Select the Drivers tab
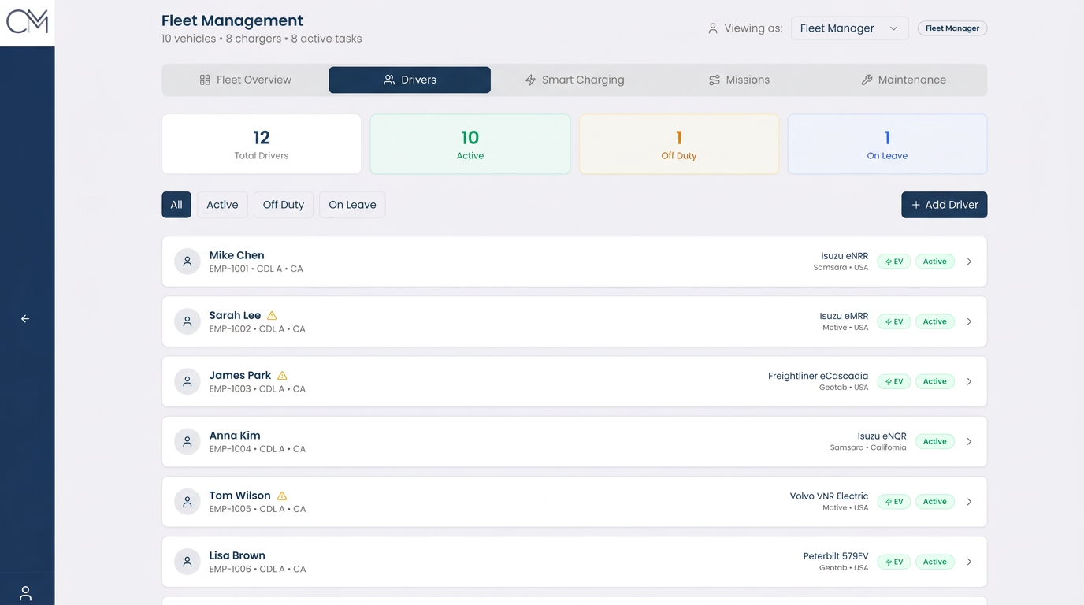The image size is (1084, 605). [410, 80]
